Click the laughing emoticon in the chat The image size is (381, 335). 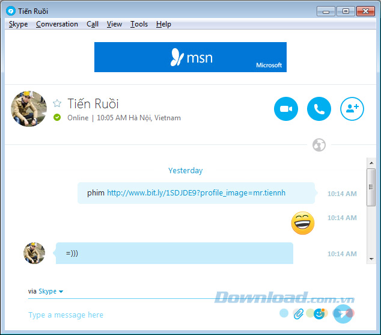(x=302, y=223)
